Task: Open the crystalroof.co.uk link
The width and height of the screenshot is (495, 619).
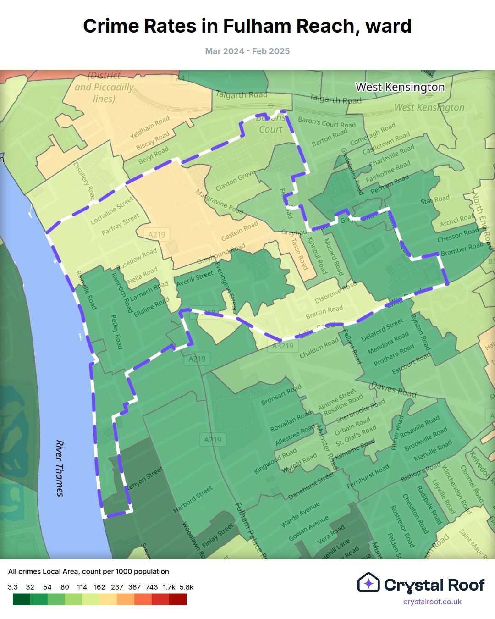Action: (432, 602)
